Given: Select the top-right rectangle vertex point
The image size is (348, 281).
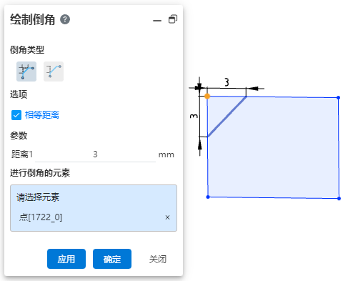Looking at the screenshot, I should 338,97.
